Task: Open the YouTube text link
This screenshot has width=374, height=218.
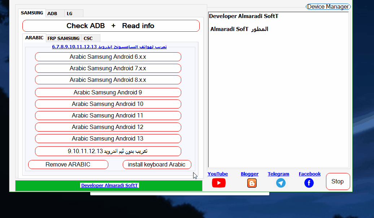Action: pos(218,174)
